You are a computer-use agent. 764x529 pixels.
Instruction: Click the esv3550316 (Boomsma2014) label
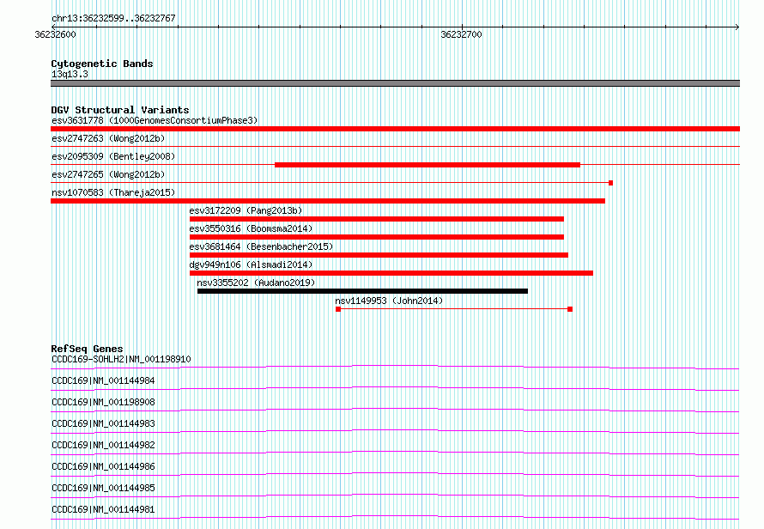pyautogui.click(x=251, y=228)
